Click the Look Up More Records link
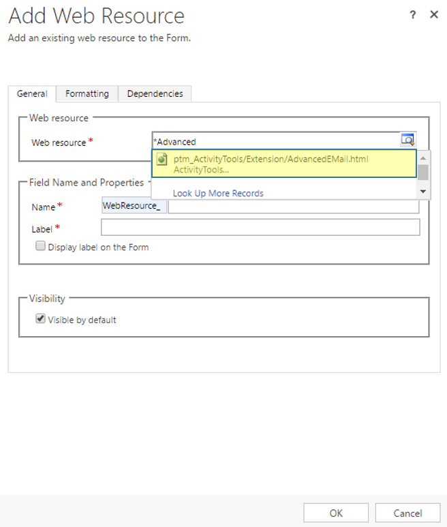Screen dimensions: 447x527 tap(218, 193)
